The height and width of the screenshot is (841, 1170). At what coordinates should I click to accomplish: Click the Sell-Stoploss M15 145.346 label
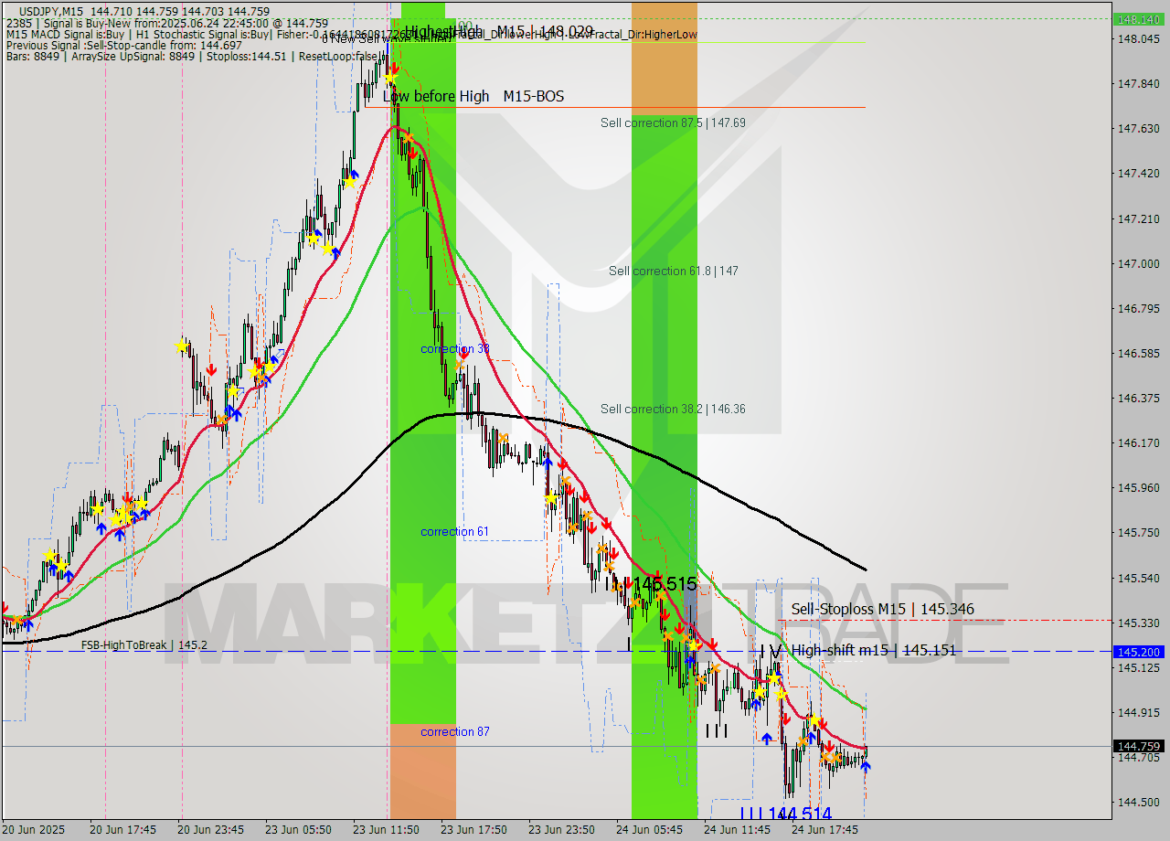click(x=883, y=609)
